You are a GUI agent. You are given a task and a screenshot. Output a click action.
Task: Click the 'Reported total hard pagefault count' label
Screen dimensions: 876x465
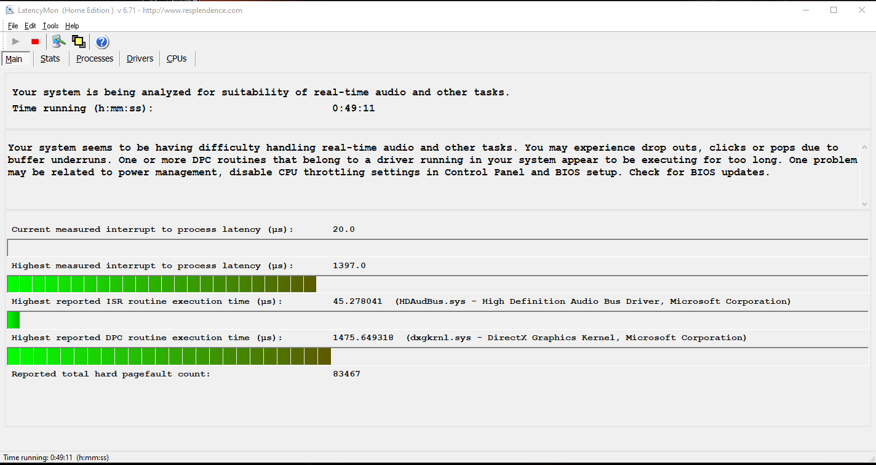coord(111,374)
